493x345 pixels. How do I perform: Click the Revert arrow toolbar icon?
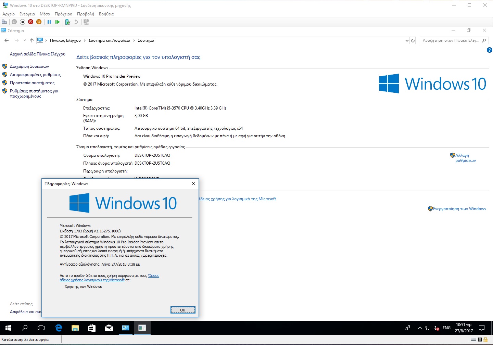76,22
